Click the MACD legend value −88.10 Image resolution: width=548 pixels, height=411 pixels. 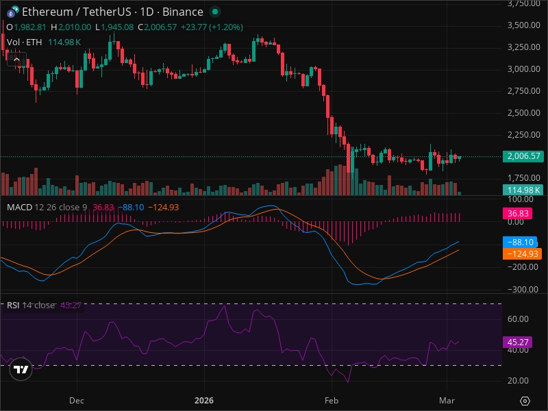coord(131,208)
